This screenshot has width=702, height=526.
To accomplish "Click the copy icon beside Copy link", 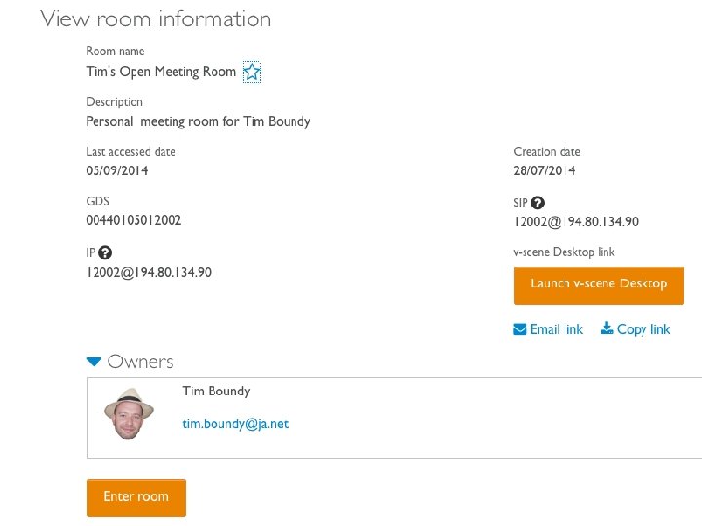I will (606, 329).
